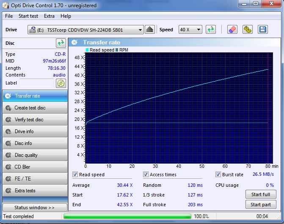Open the Extra tests section
Screen dimensions: 284x224
pos(35,191)
